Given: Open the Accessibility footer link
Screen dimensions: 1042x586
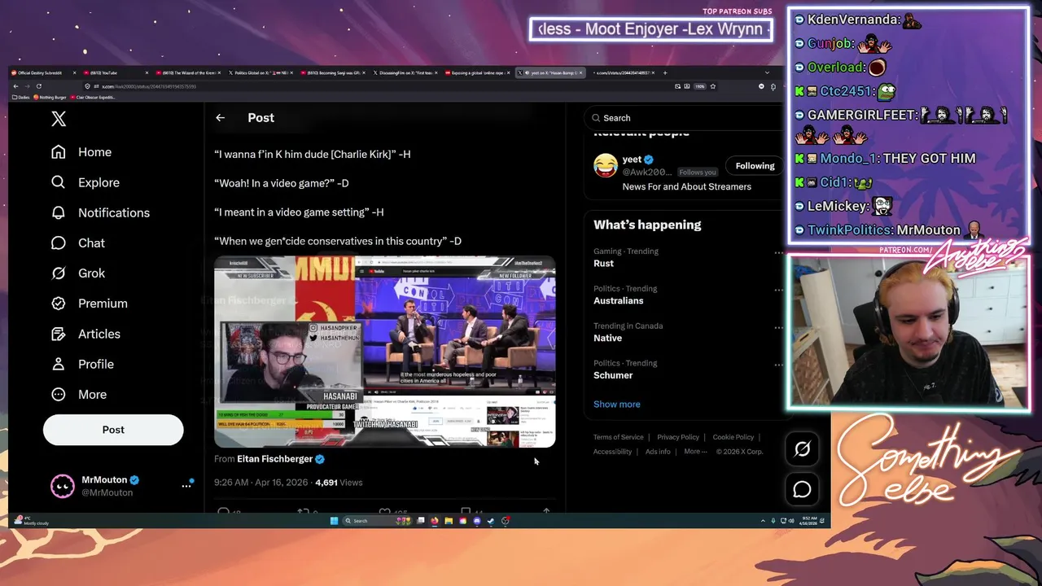Looking at the screenshot, I should tap(612, 452).
